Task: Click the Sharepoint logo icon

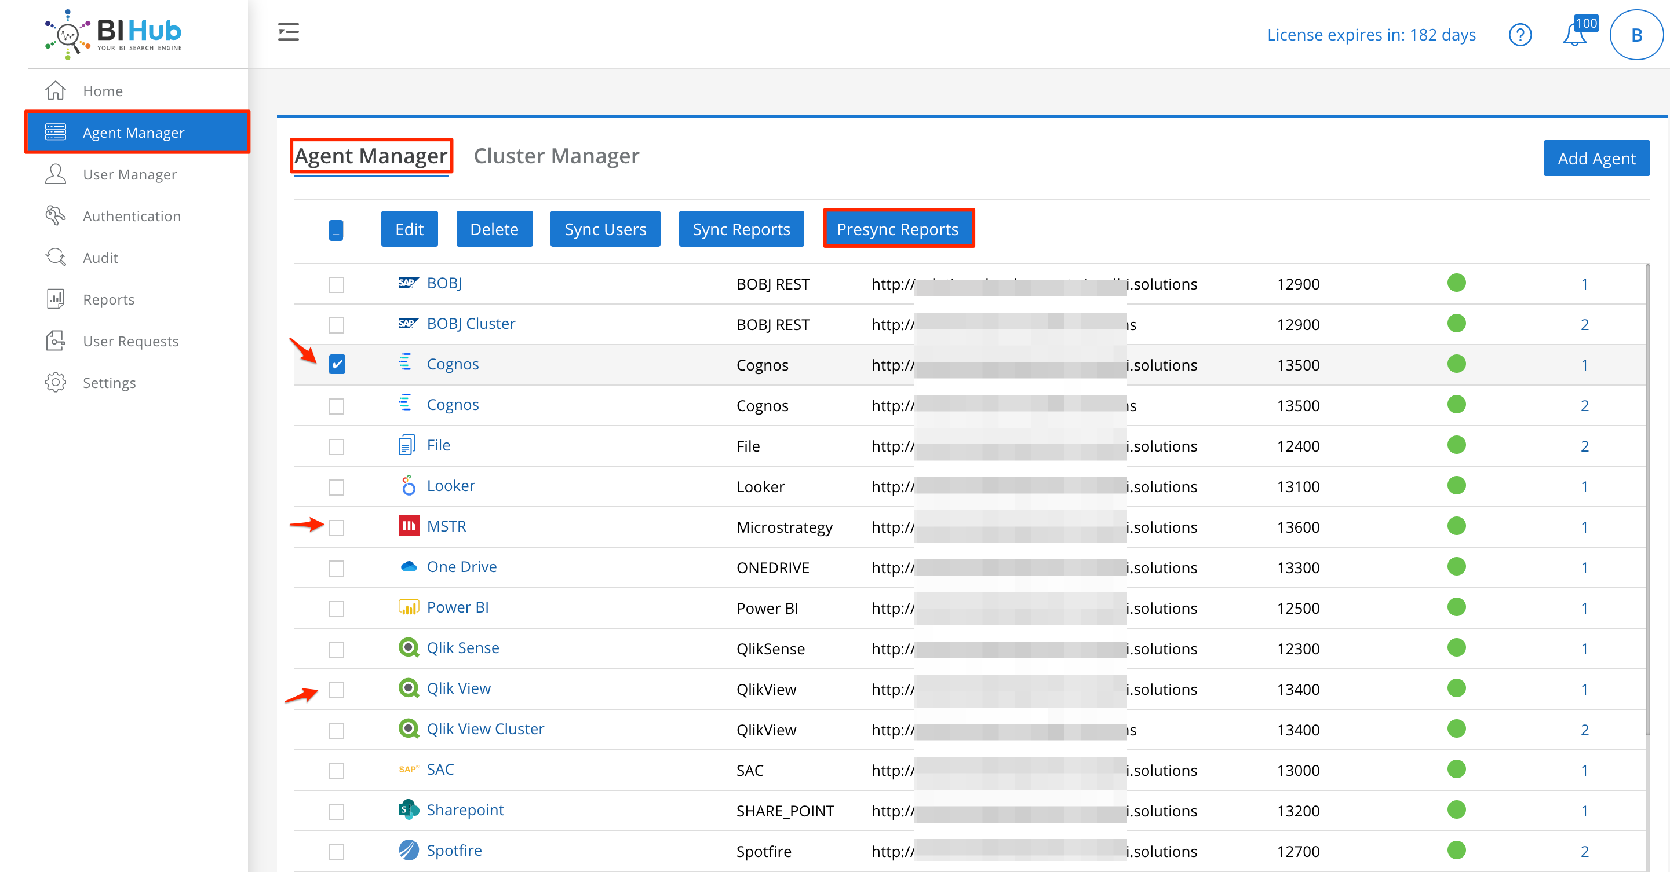Action: click(409, 810)
